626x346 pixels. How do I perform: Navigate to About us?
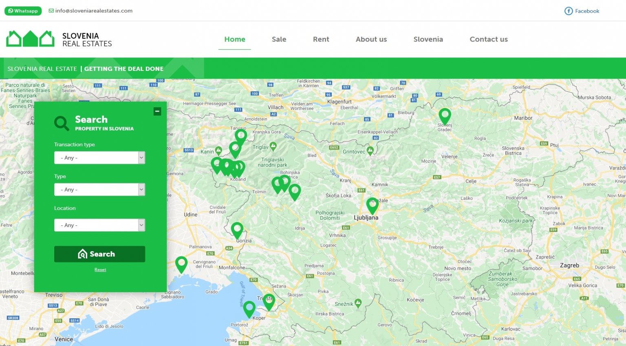[x=371, y=39]
